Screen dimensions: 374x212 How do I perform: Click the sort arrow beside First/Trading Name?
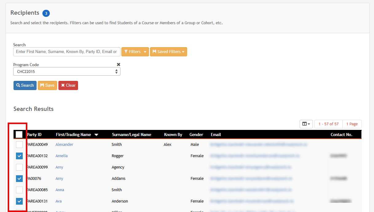tap(96, 134)
